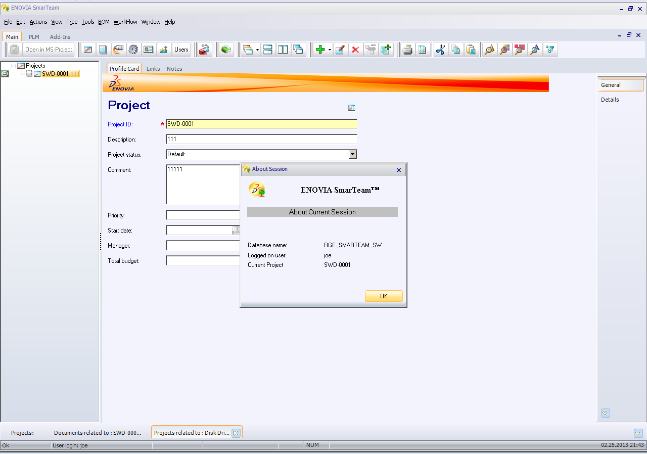Open the File menu
The image size is (647, 454).
pos(8,22)
